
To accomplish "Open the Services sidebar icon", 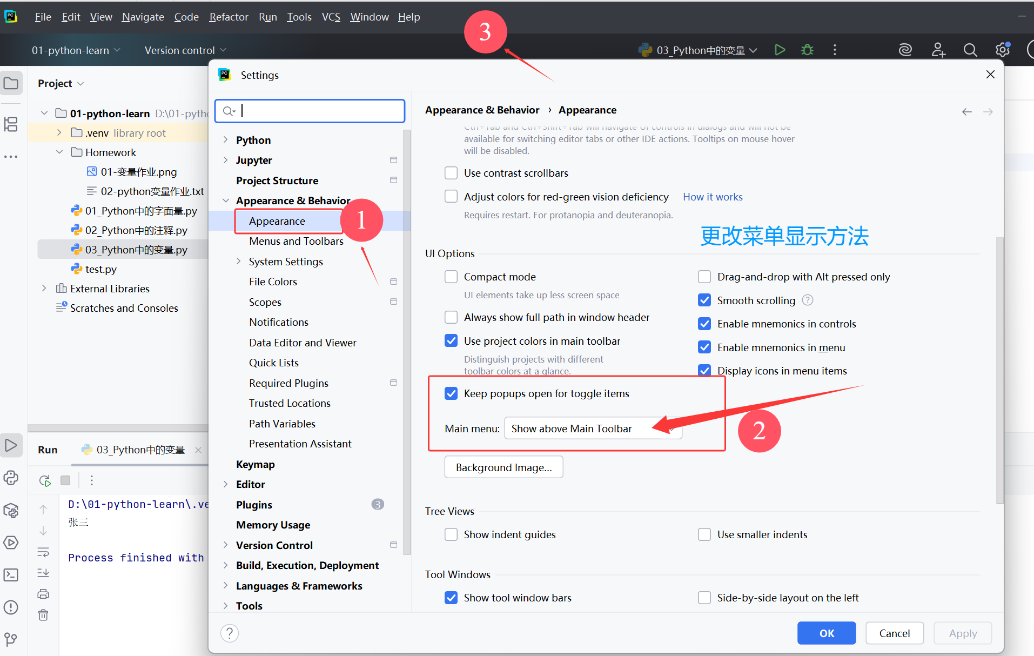I will tap(11, 542).
